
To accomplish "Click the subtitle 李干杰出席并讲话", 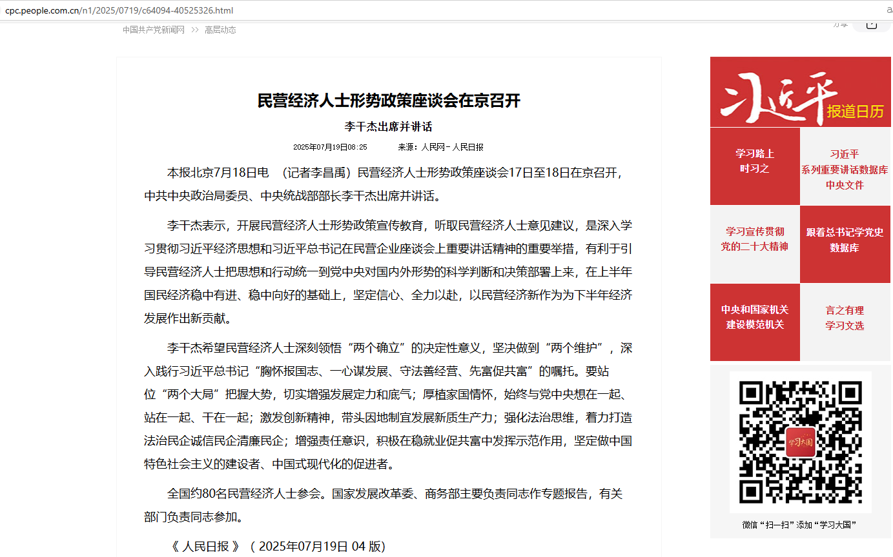I will [x=388, y=126].
